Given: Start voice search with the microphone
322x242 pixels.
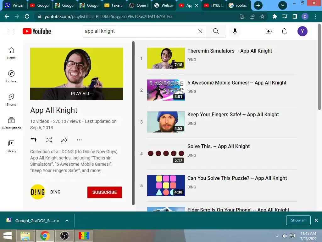Looking at the screenshot, I should (x=235, y=31).
